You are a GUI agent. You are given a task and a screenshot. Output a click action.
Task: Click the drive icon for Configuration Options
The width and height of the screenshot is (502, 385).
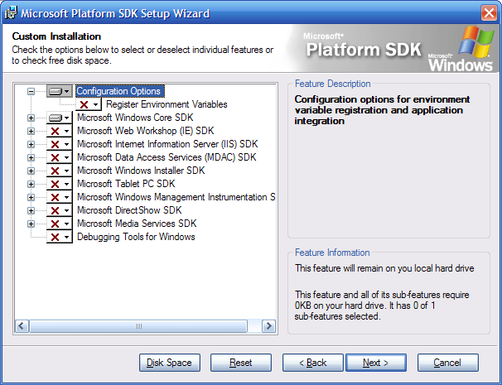pos(55,91)
